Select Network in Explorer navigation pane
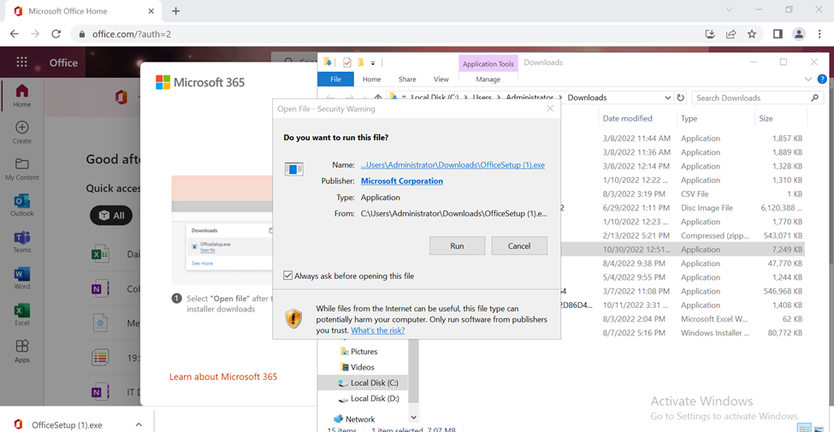The height and width of the screenshot is (432, 834). click(x=360, y=418)
